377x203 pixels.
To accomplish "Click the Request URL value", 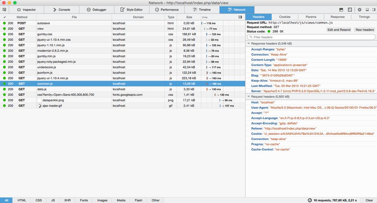I will [x=300, y=22].
